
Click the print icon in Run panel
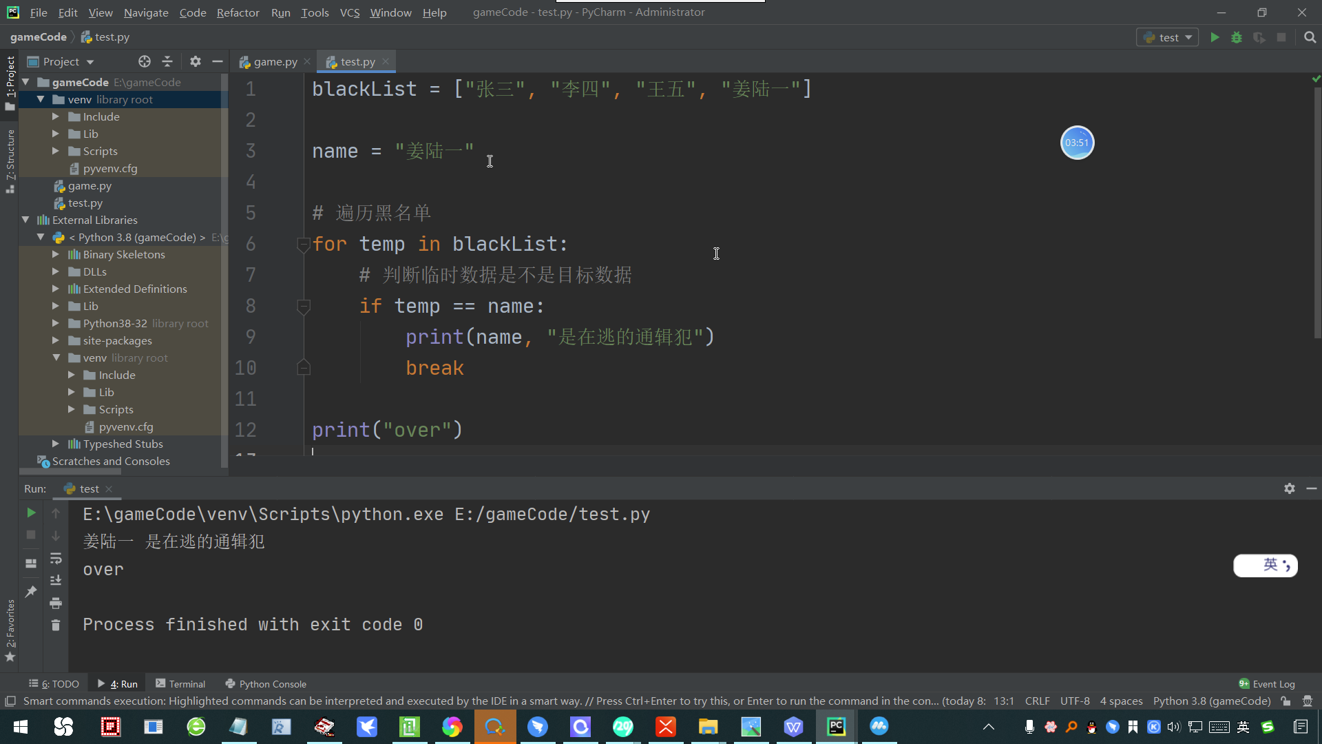[x=56, y=603]
